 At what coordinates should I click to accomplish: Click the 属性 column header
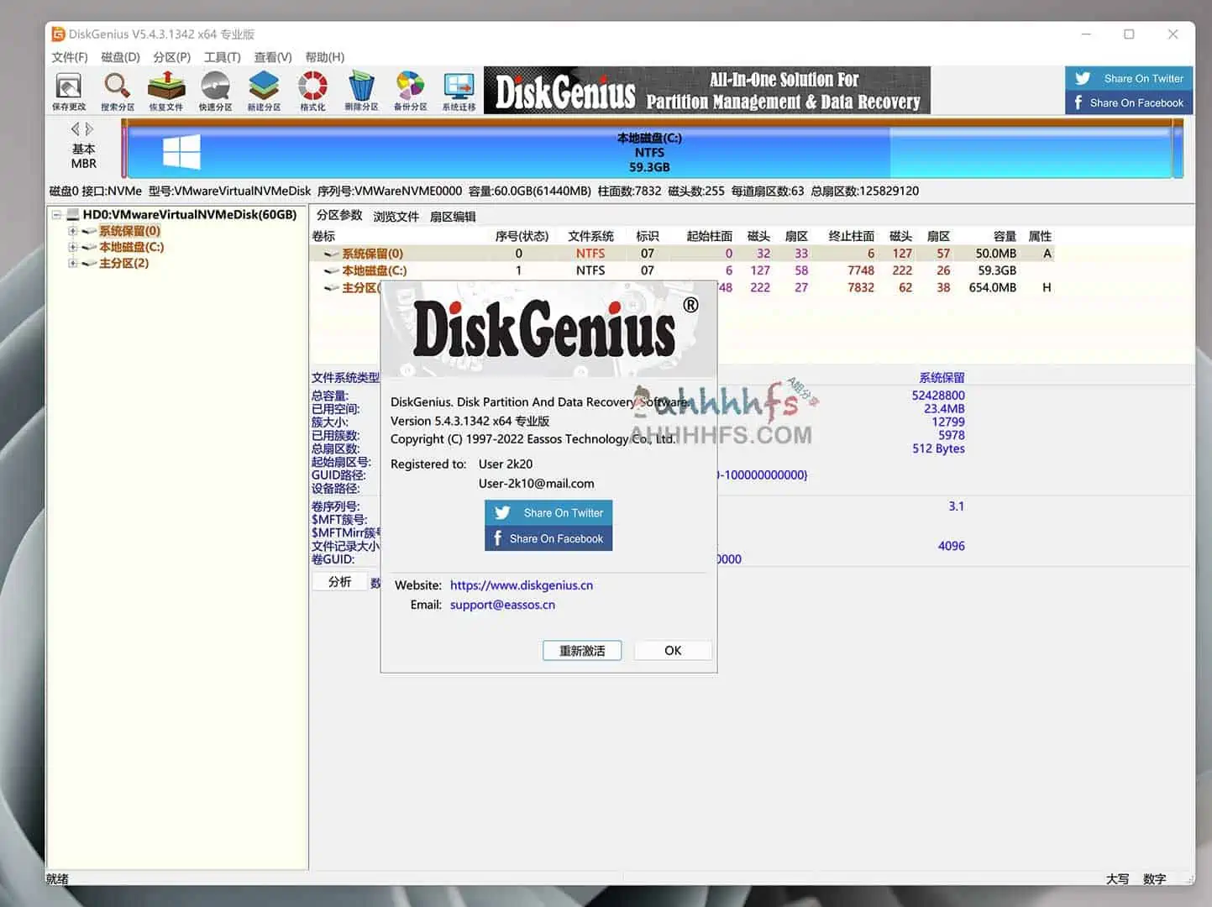pos(1040,236)
